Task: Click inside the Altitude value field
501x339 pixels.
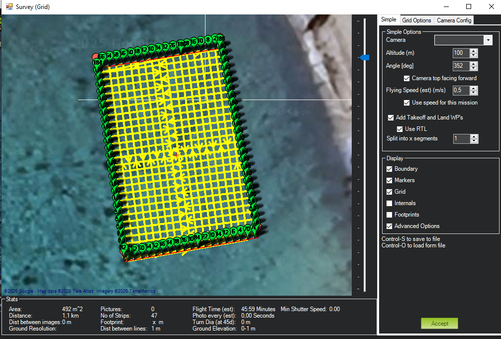Action: [461, 53]
